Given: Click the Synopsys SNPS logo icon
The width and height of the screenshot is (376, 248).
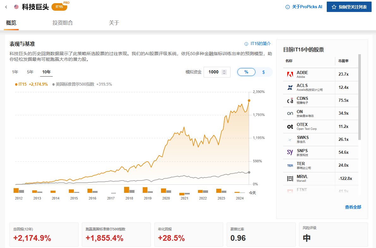Looking at the screenshot, I should tap(290, 152).
